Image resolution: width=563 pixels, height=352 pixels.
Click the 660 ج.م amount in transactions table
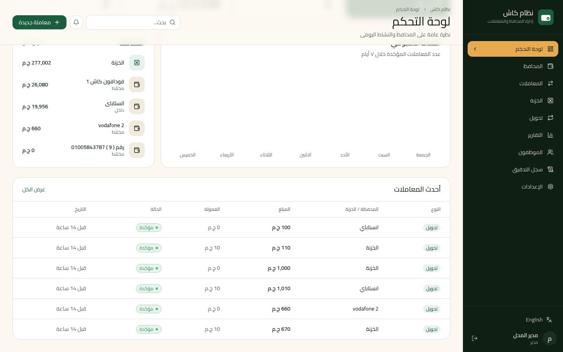(x=281, y=309)
